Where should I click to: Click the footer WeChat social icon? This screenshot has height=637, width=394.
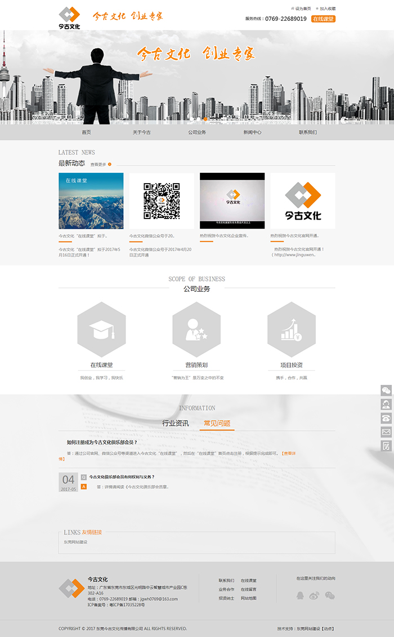pyautogui.click(x=330, y=595)
